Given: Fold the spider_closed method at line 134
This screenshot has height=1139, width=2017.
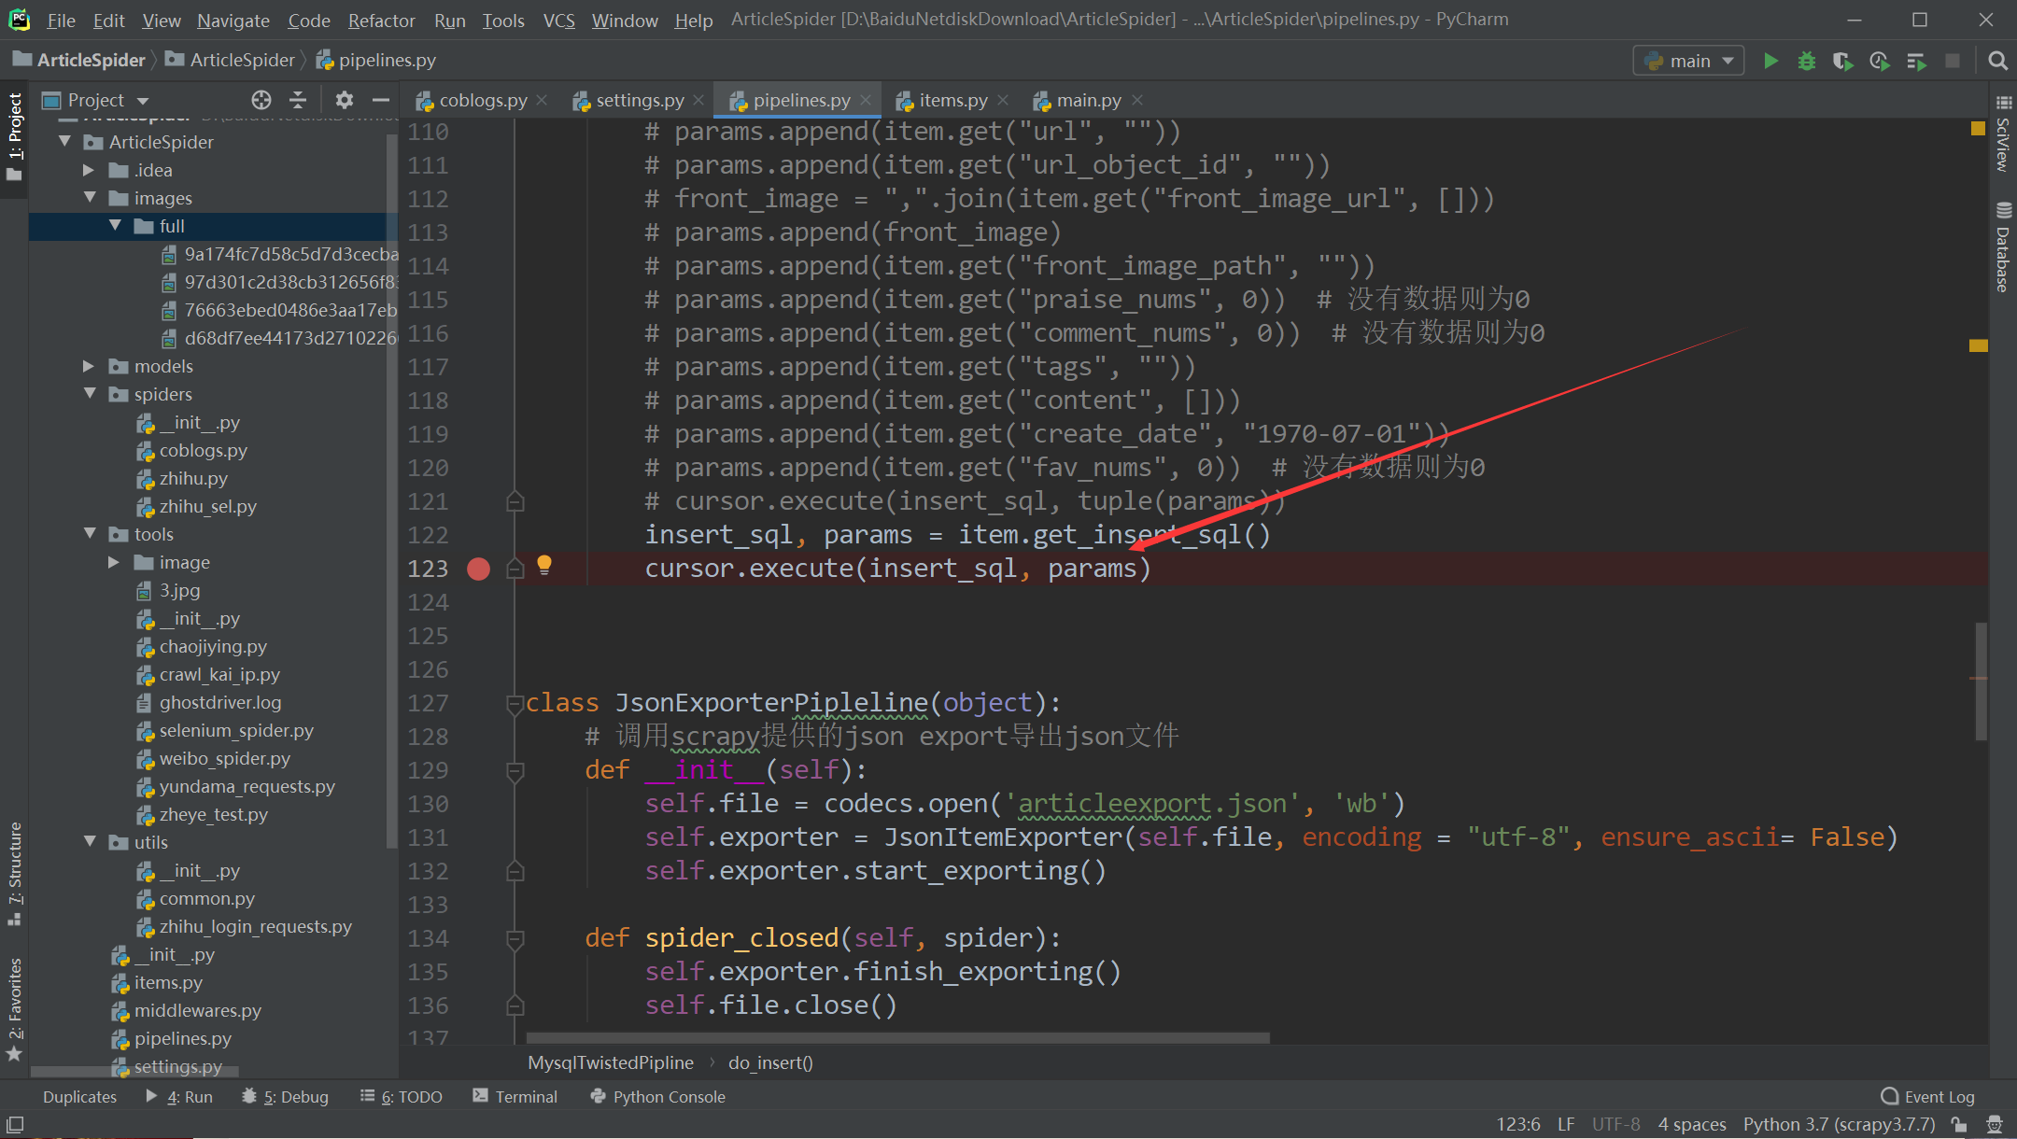Looking at the screenshot, I should (515, 938).
